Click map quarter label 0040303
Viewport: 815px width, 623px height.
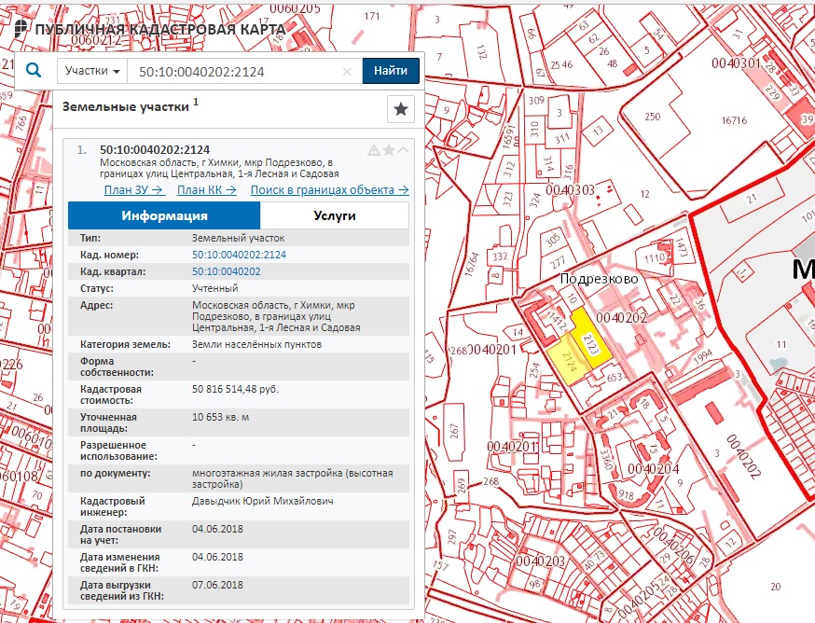click(570, 190)
